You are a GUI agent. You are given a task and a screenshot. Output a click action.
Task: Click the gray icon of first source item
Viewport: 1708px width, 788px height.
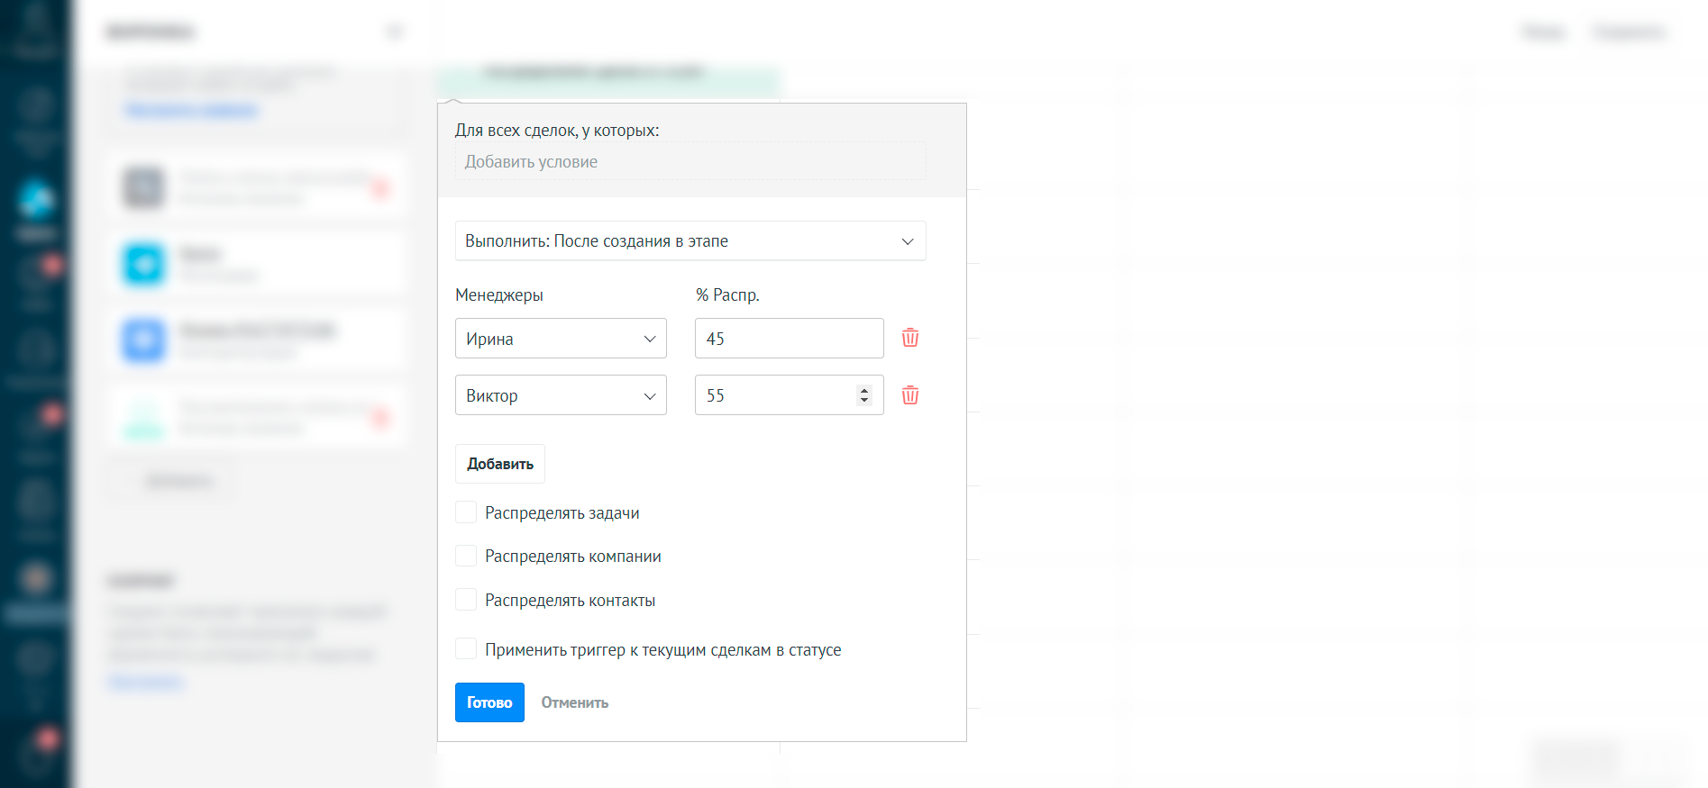pos(144,187)
